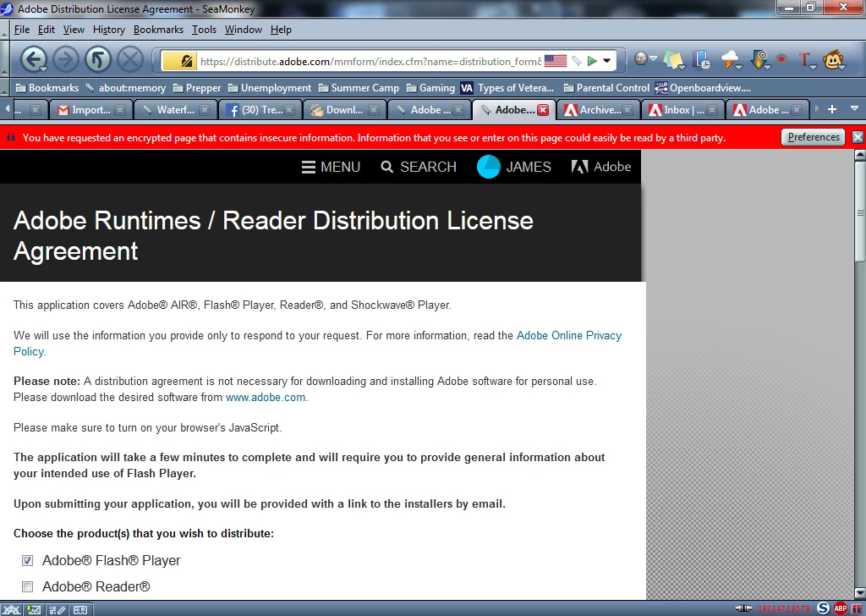Open the about:memory bookmark
The height and width of the screenshot is (616, 866).
pos(125,88)
